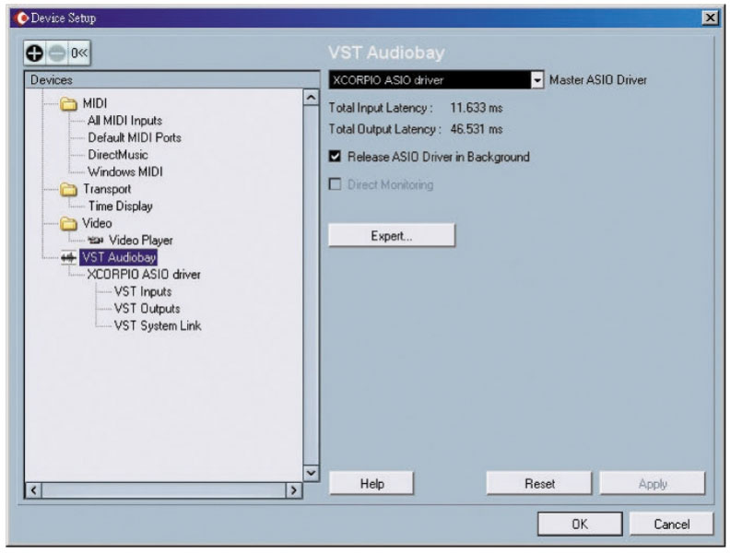
Task: Select VST Inputs in device tree
Action: 142,291
